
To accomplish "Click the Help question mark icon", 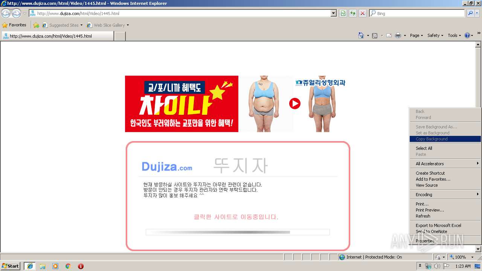I will click(467, 35).
